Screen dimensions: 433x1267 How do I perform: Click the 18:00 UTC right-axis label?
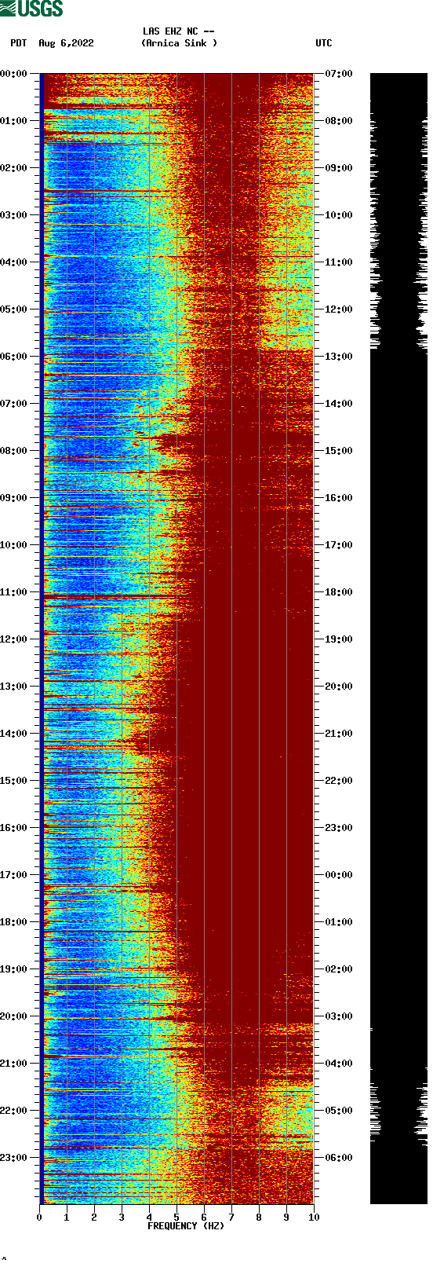[x=339, y=592]
